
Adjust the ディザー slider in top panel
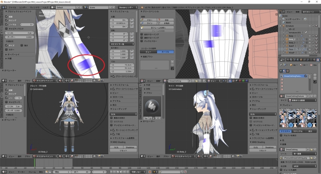(20, 37)
